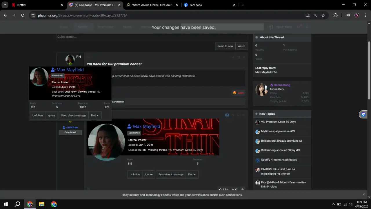This screenshot has width=371, height=209.
Task: Reload the phcorner page
Action: coord(23,15)
